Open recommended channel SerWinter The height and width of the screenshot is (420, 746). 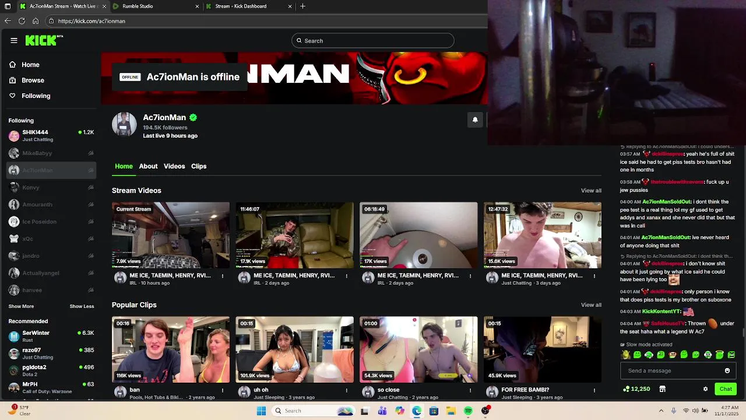point(51,336)
